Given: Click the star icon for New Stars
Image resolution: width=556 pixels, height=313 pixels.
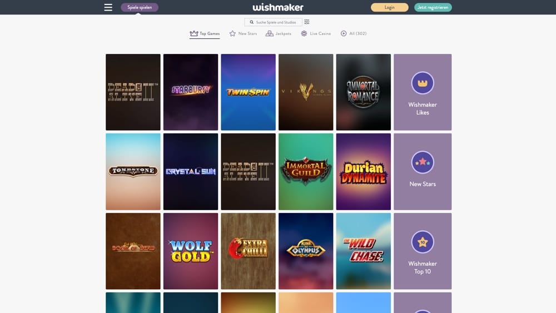Looking at the screenshot, I should 232,33.
